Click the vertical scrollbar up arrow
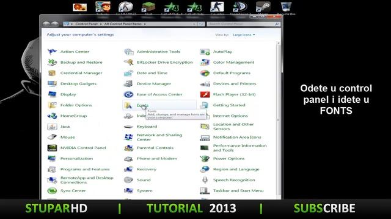 tap(279, 43)
